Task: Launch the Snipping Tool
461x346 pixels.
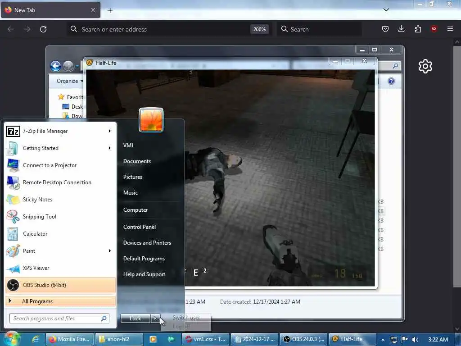Action: point(60,217)
